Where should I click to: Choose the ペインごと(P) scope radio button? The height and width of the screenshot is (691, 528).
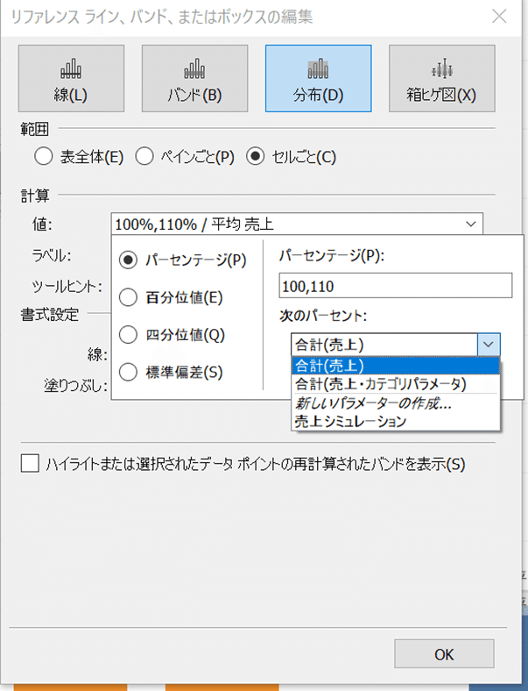coord(144,156)
